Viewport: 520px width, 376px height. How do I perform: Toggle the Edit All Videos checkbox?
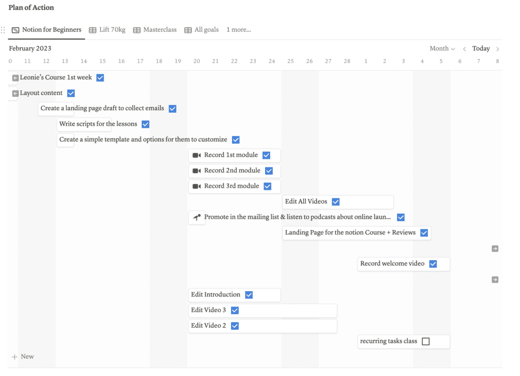[336, 202]
